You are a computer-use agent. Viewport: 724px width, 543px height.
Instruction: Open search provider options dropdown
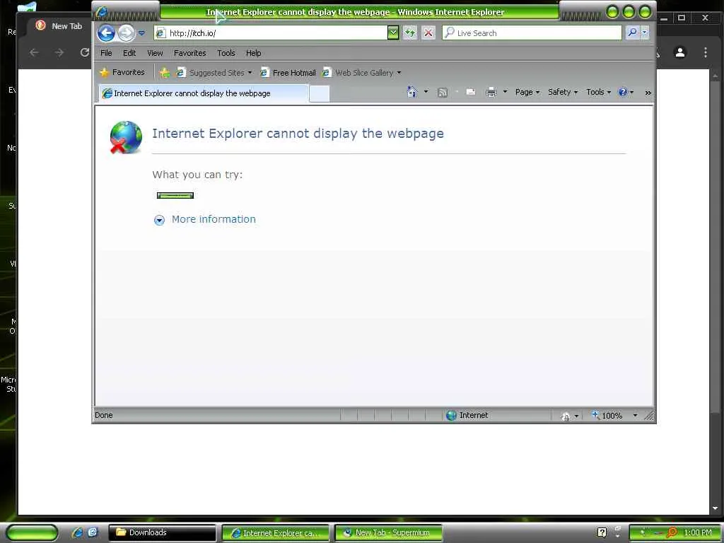coord(645,33)
